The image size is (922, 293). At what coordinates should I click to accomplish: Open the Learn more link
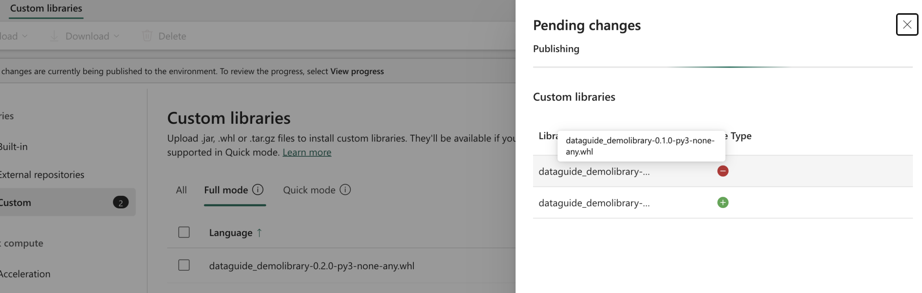pos(307,152)
